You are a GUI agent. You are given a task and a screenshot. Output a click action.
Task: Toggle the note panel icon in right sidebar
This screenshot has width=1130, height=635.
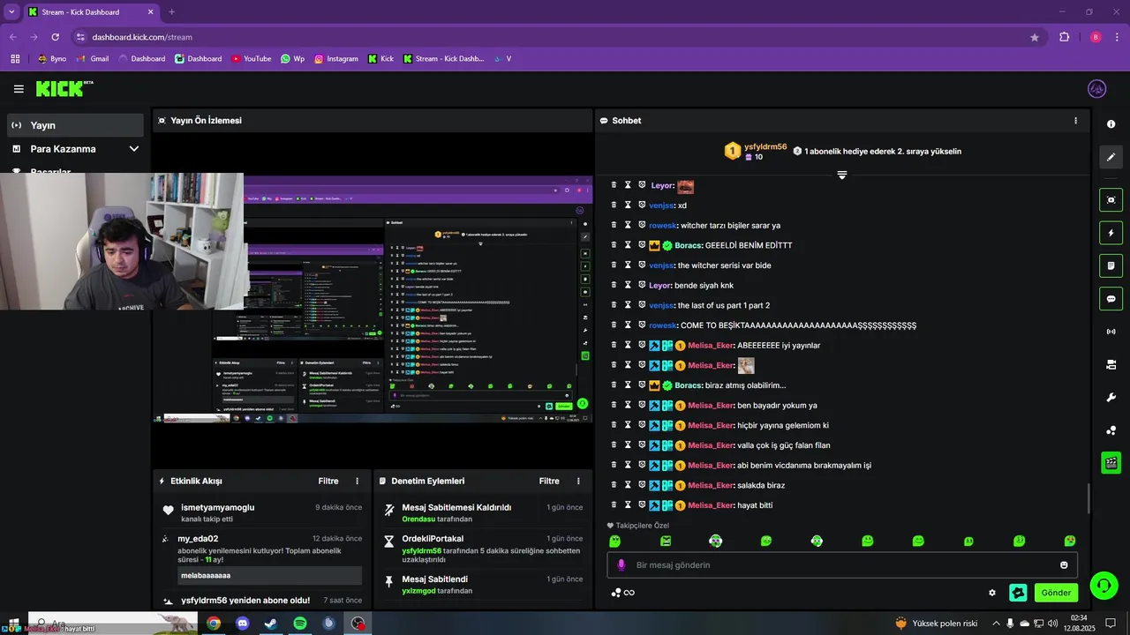[1111, 265]
